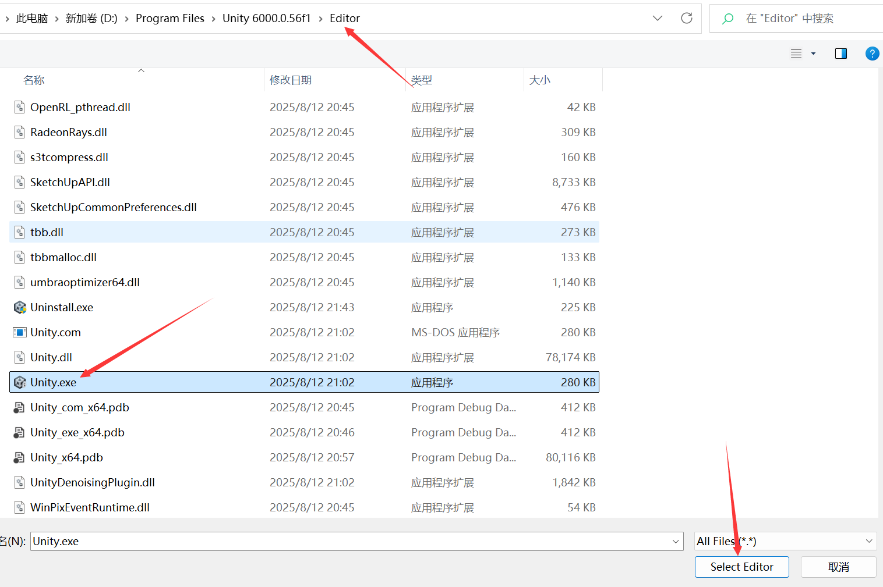Image resolution: width=883 pixels, height=587 pixels.
Task: Sort by 名称 column header
Action: (x=34, y=80)
